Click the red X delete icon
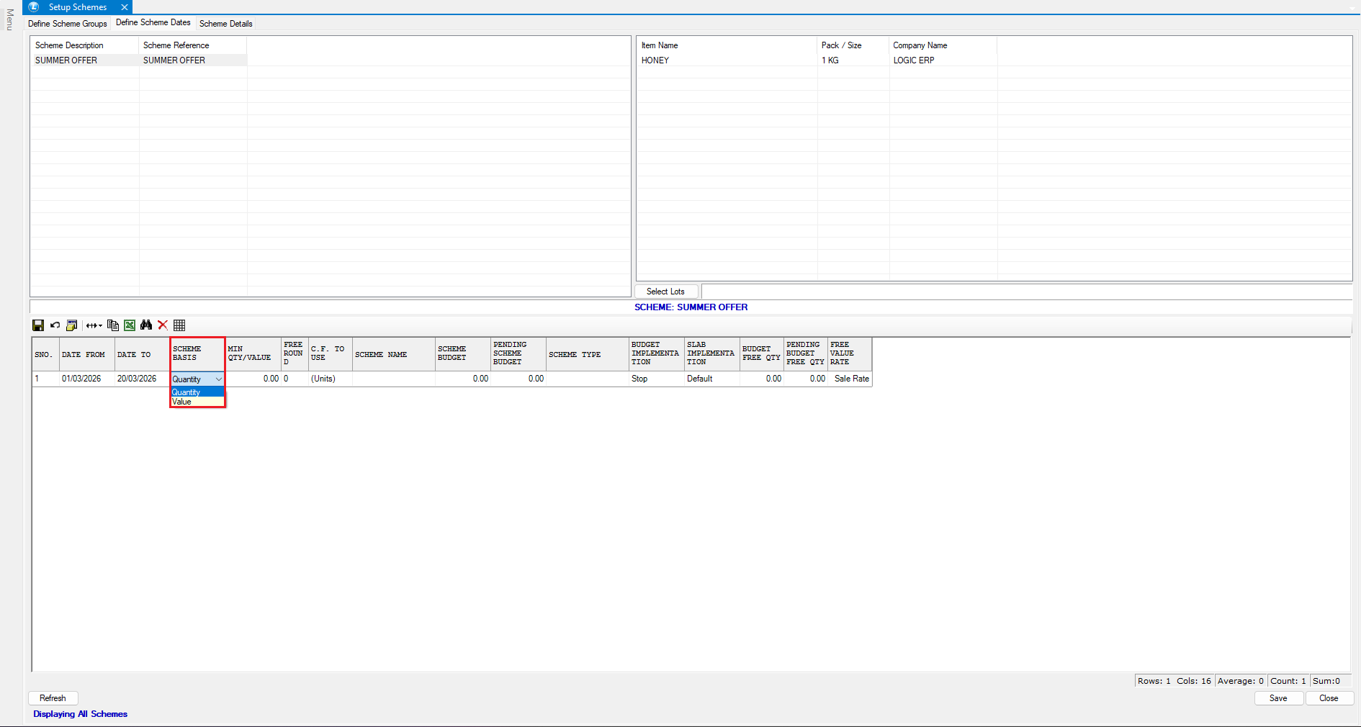The width and height of the screenshot is (1361, 727). click(163, 325)
